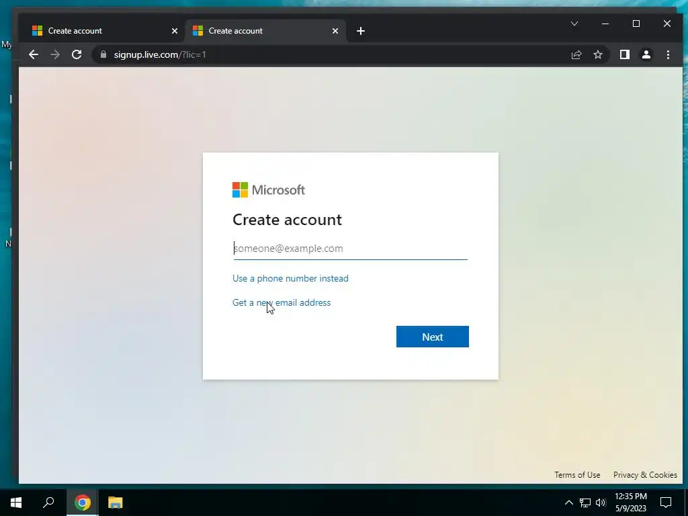Choose Get a new email address
Screen dimensions: 688x516
[282, 302]
